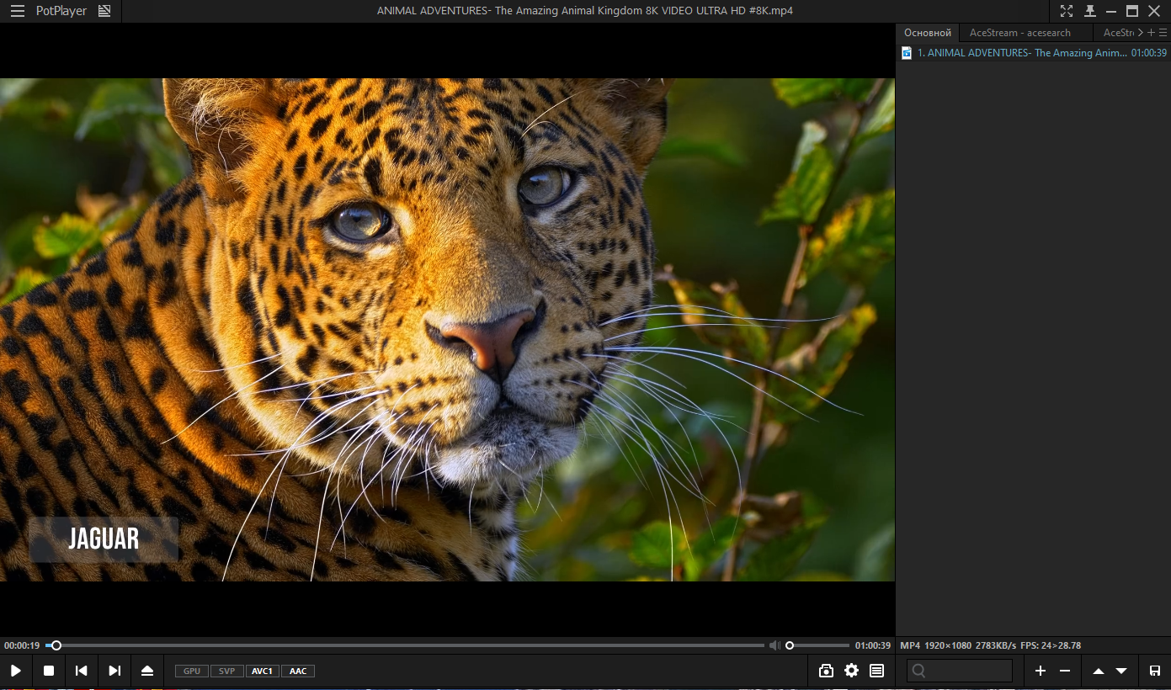Add item with the plus icon
This screenshot has height=690, width=1171.
point(1041,671)
